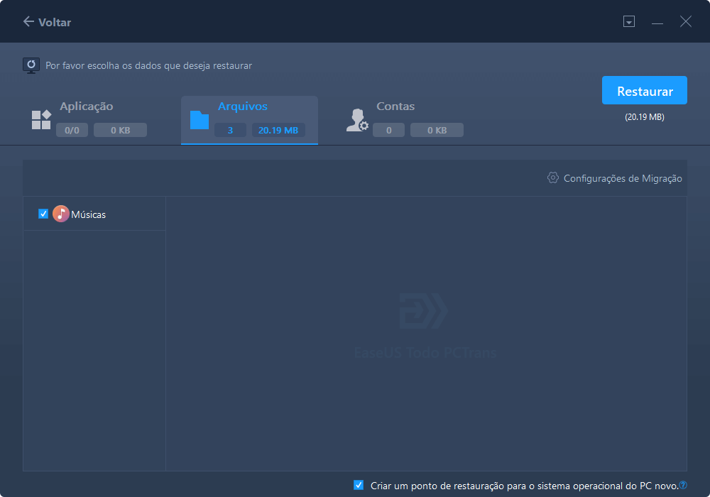Click the 0 KB badge under Aplicação
710x497 pixels.
[x=121, y=131]
